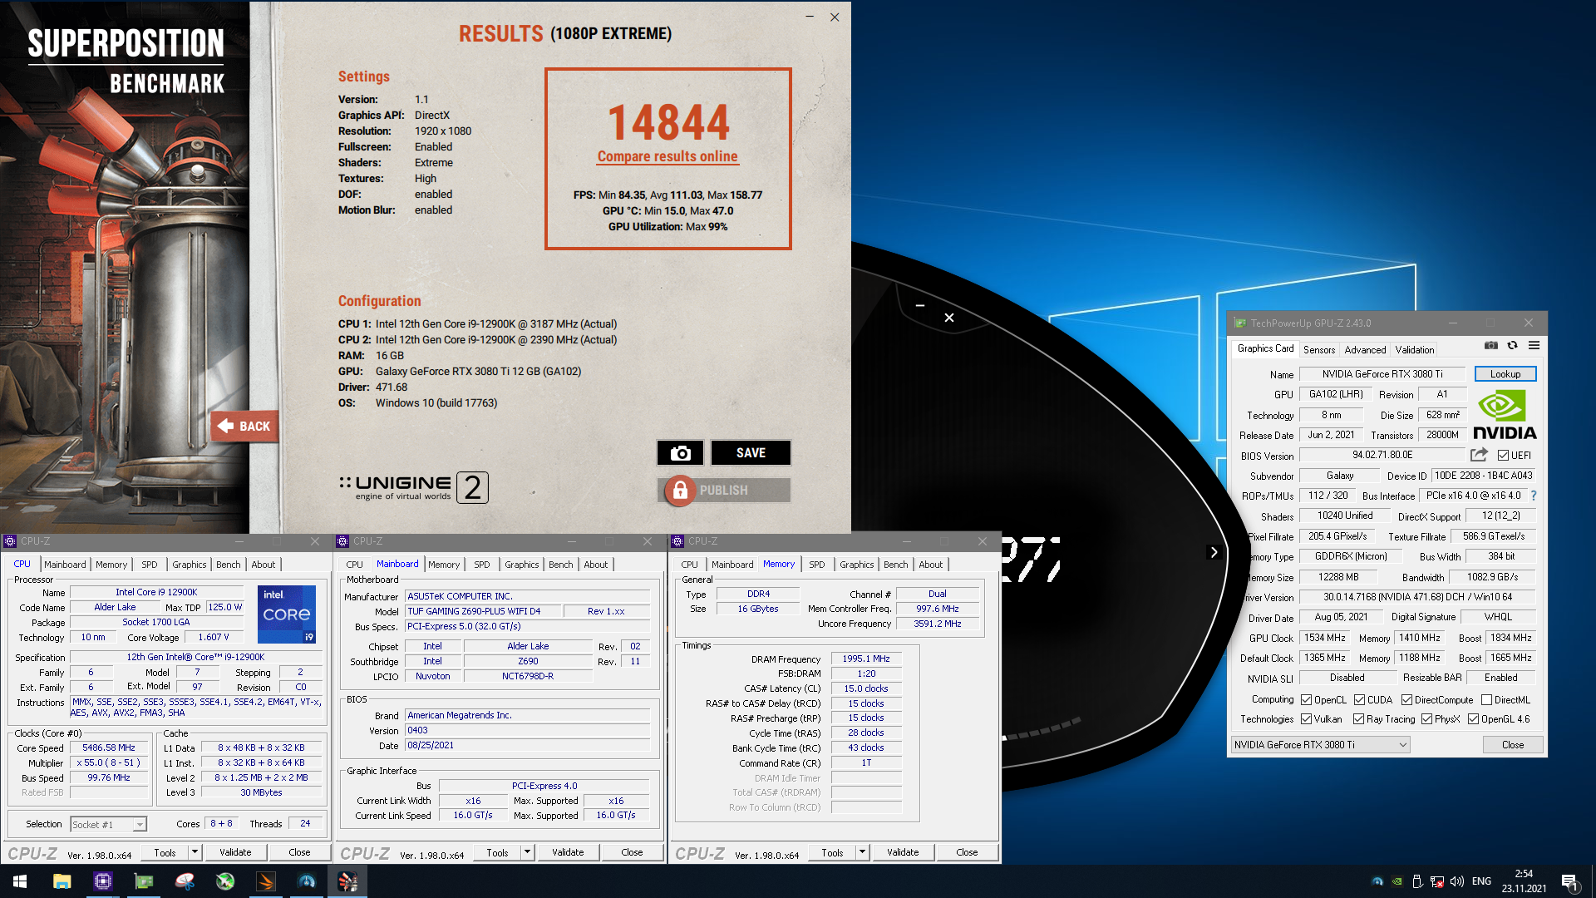This screenshot has width=1596, height=898.
Task: Click gauge tray icon in system tray
Action: pyautogui.click(x=1377, y=881)
